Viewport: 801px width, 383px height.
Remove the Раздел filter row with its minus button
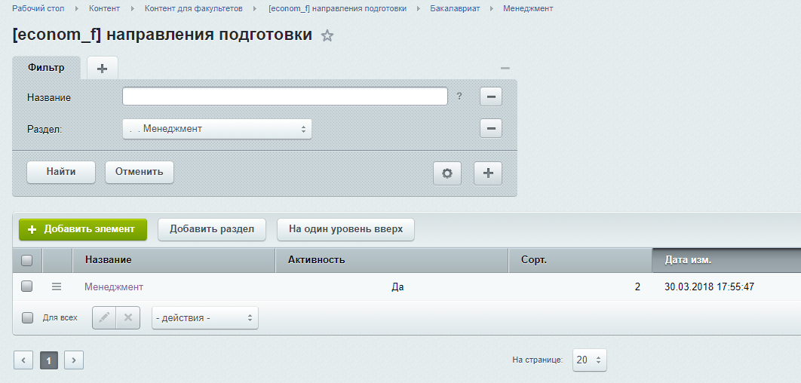(x=491, y=129)
